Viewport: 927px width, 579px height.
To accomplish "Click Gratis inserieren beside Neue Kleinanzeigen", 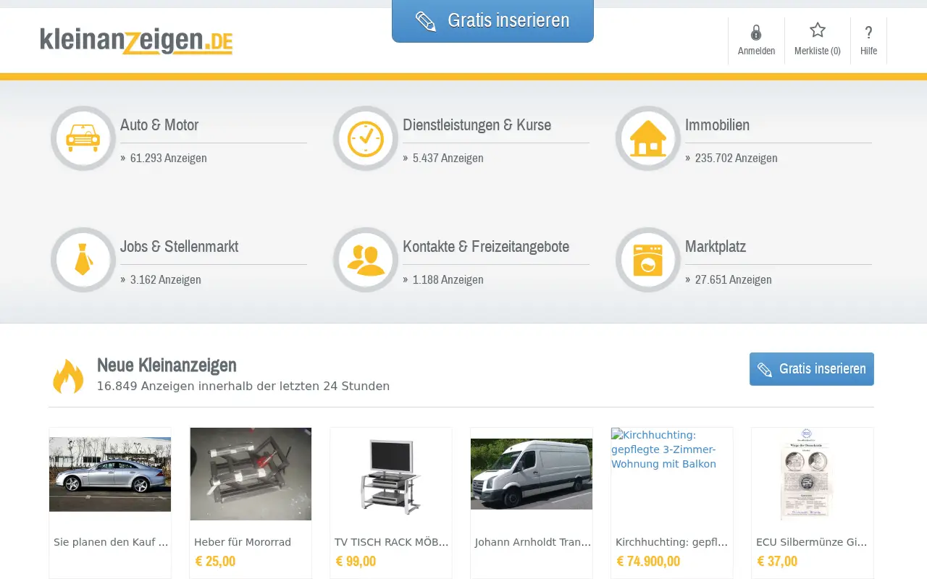I will [x=812, y=369].
